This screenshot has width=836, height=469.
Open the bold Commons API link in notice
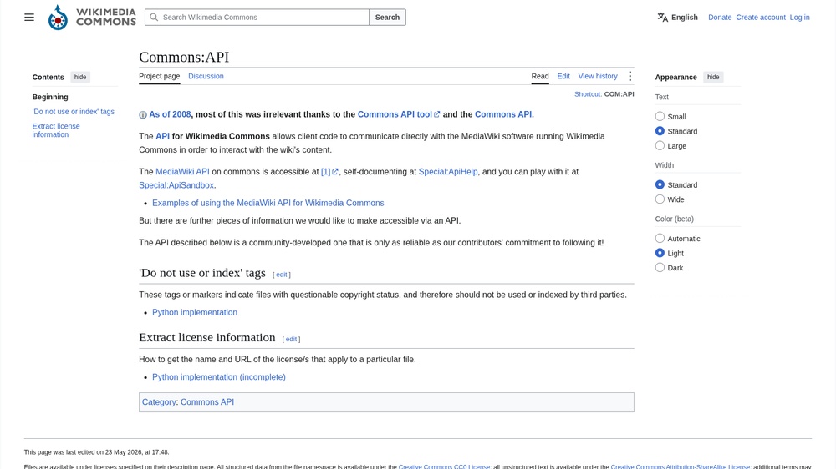(502, 114)
